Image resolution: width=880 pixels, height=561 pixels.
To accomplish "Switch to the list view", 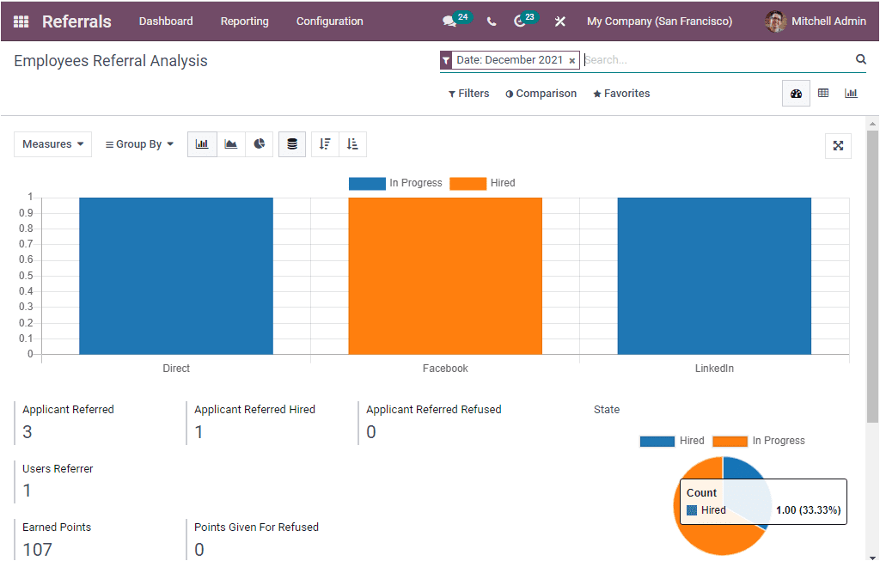I will (x=823, y=92).
